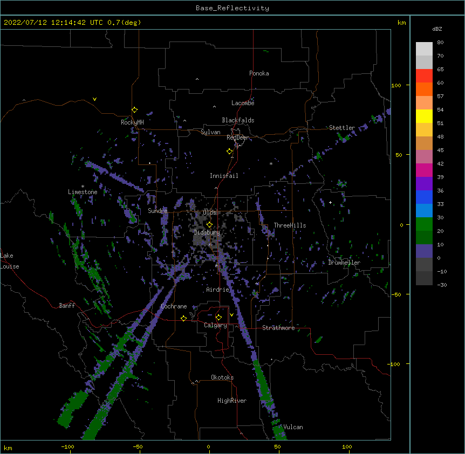Click the yellow v marker northwest of RockyMH
Viewport: 465px width, 454px height.
click(x=94, y=99)
